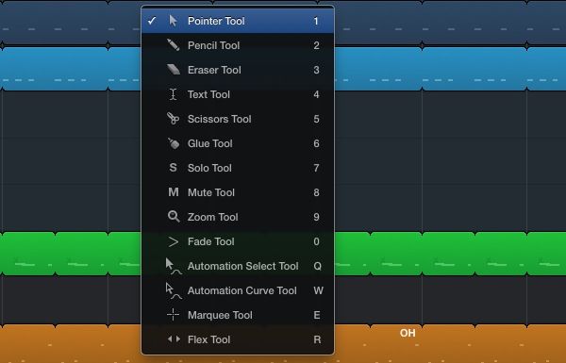The width and height of the screenshot is (566, 363).
Task: Click the Pointer Tool label
Action: pyautogui.click(x=216, y=21)
